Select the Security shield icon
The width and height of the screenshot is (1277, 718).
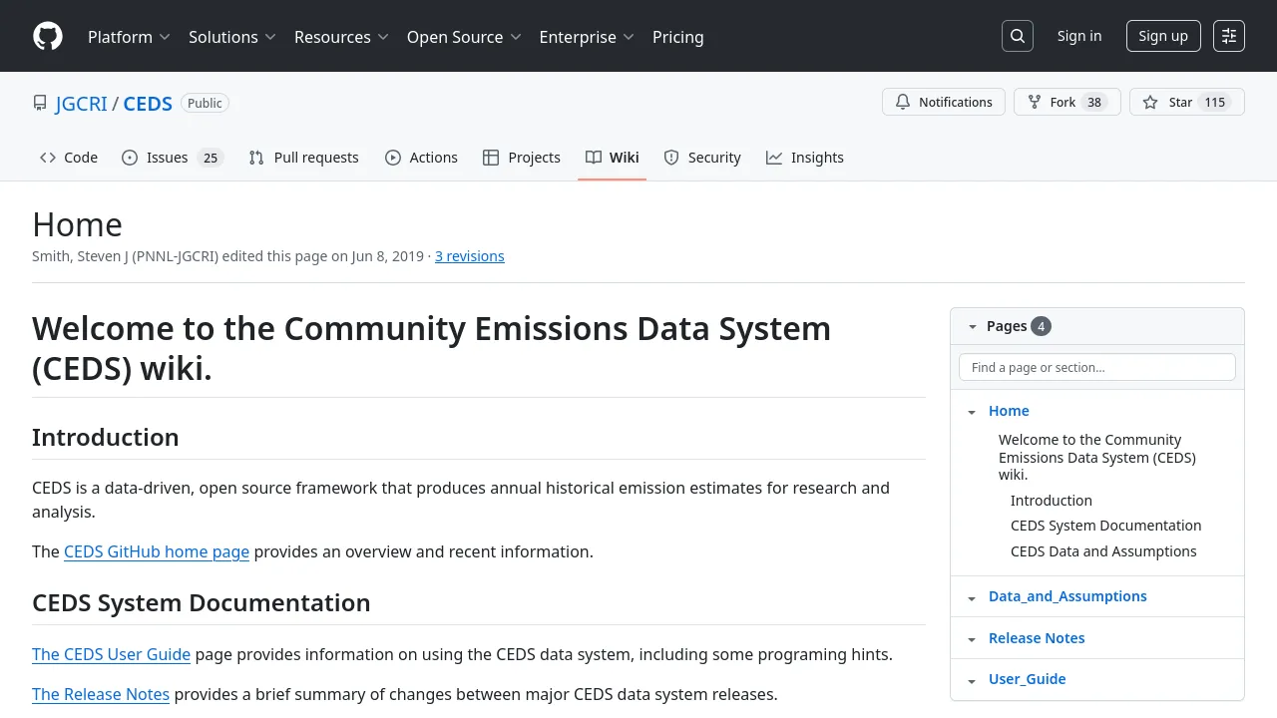(x=670, y=157)
